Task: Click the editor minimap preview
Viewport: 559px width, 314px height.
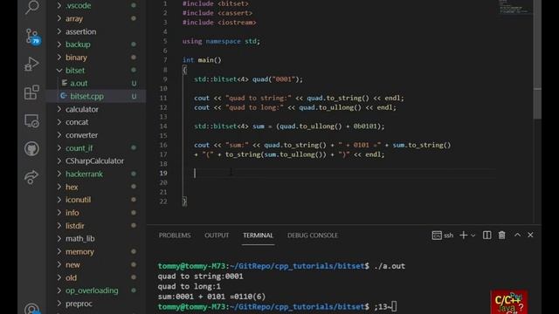Action: [x=514, y=7]
